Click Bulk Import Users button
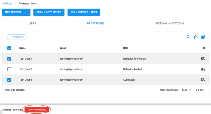 tap(84, 12)
